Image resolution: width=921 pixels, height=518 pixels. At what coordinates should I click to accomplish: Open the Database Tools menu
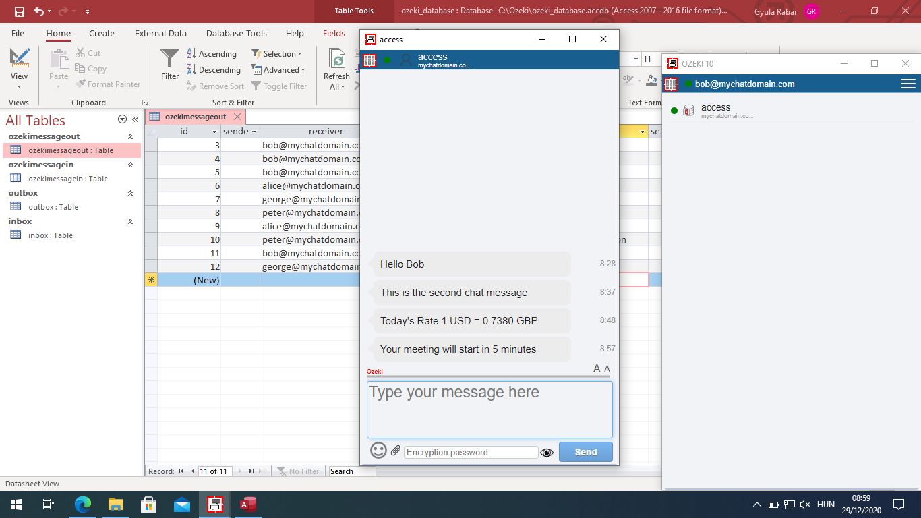[x=236, y=33]
